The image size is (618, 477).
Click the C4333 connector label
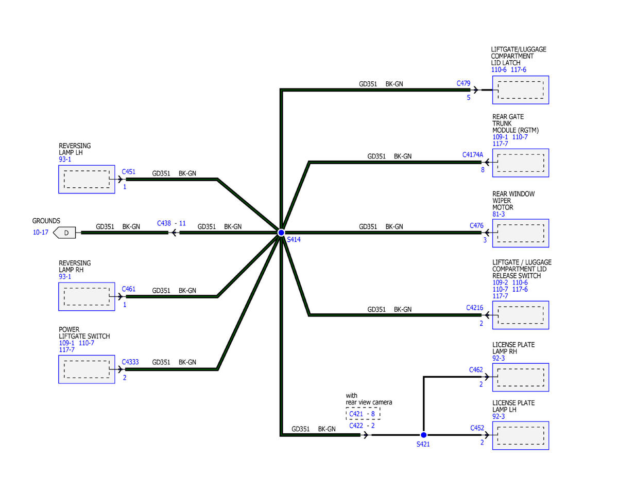click(x=130, y=362)
